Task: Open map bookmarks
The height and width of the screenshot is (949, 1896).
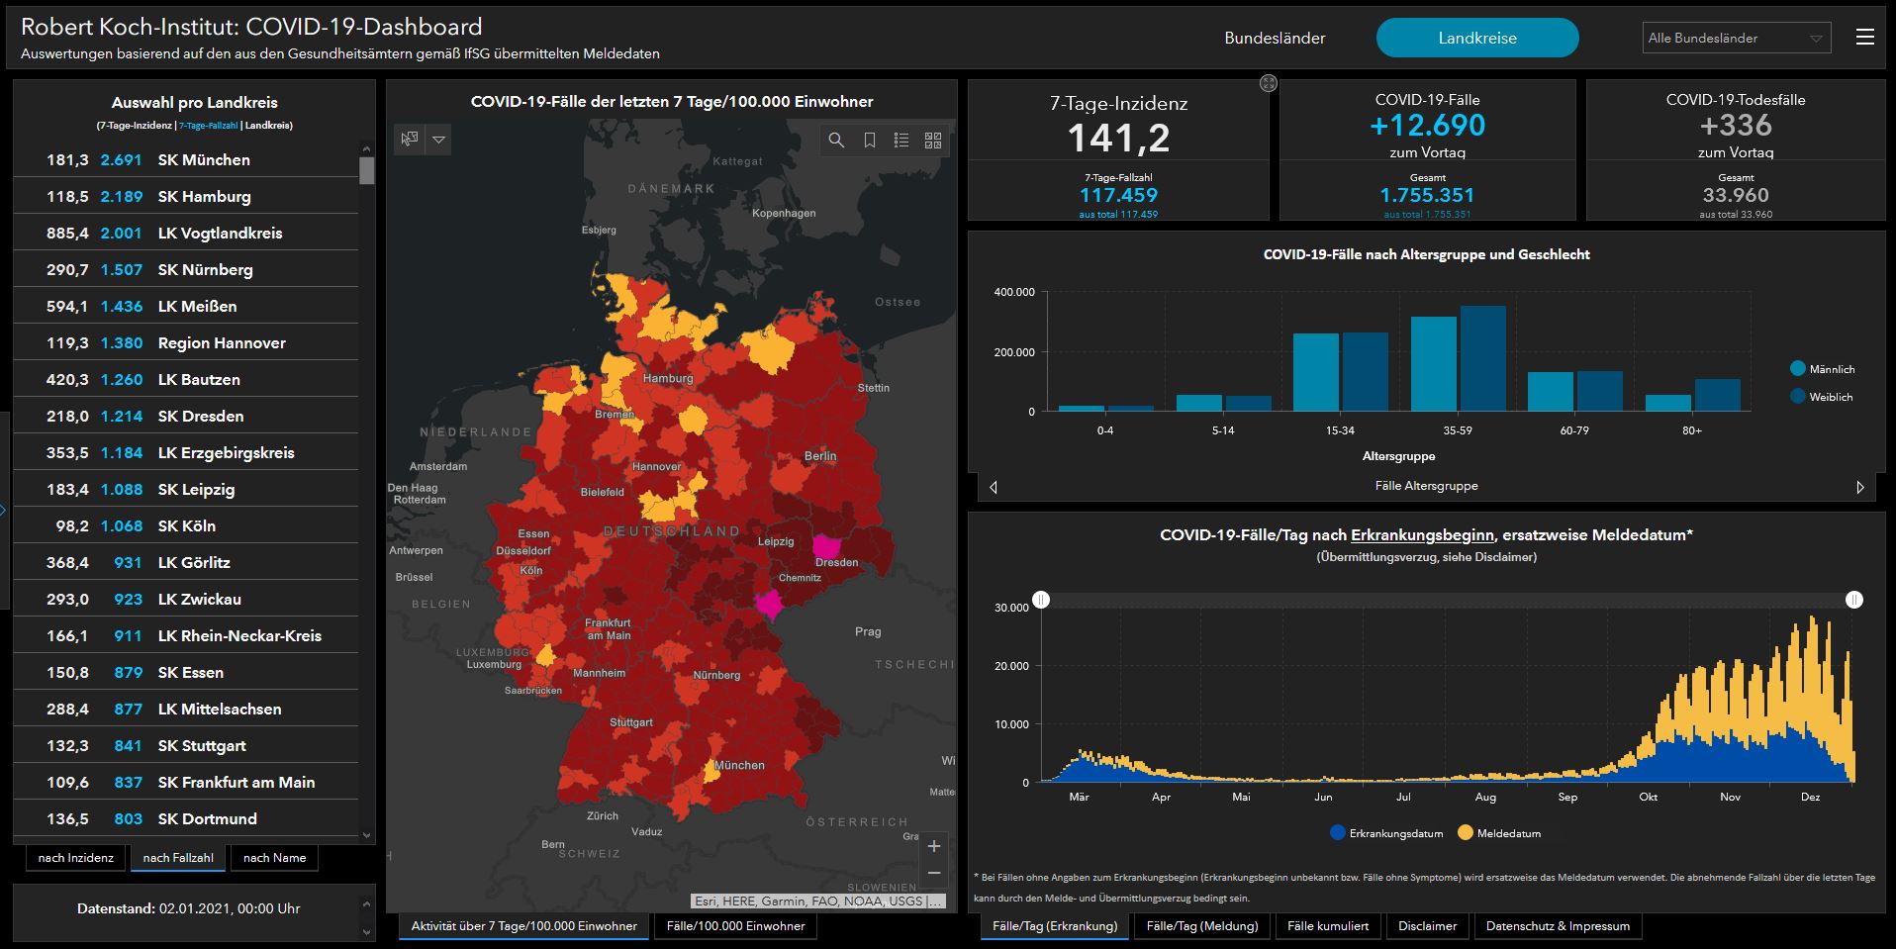Action: (869, 141)
